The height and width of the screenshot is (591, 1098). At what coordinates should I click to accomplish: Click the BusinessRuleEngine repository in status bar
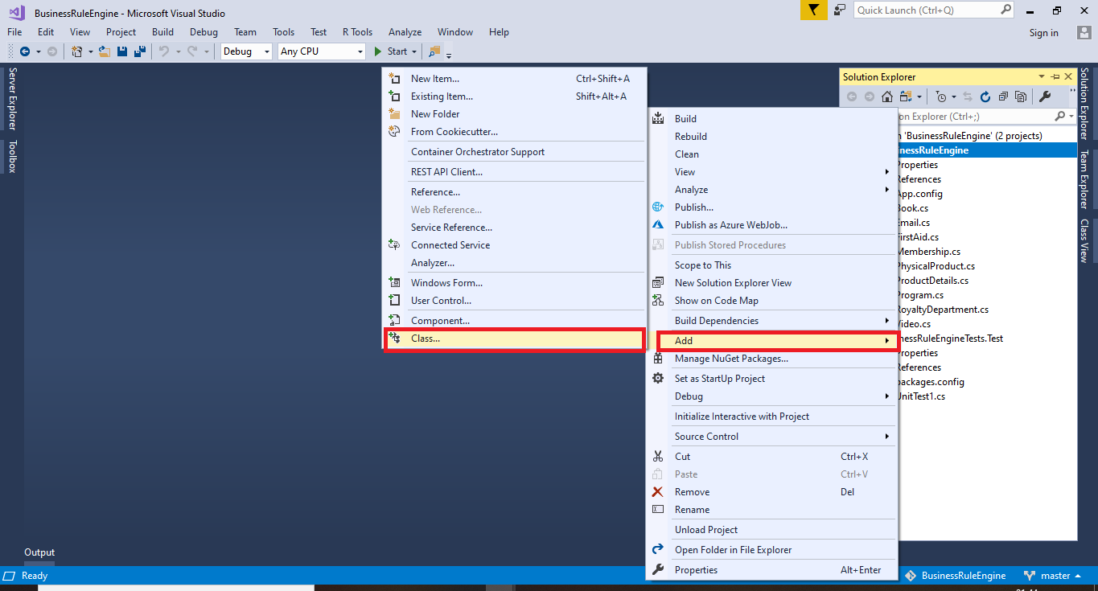956,576
